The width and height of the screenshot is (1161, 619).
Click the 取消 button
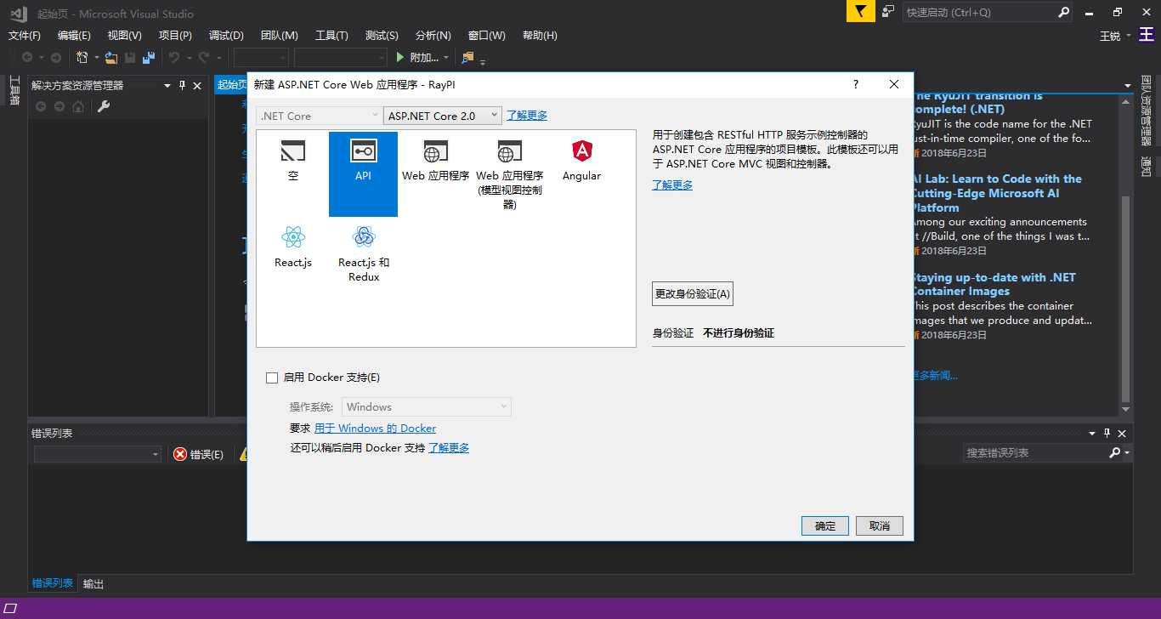point(880,525)
